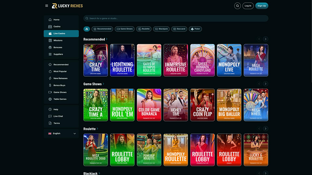Expand the Game Shows section heading chevron

point(103,84)
